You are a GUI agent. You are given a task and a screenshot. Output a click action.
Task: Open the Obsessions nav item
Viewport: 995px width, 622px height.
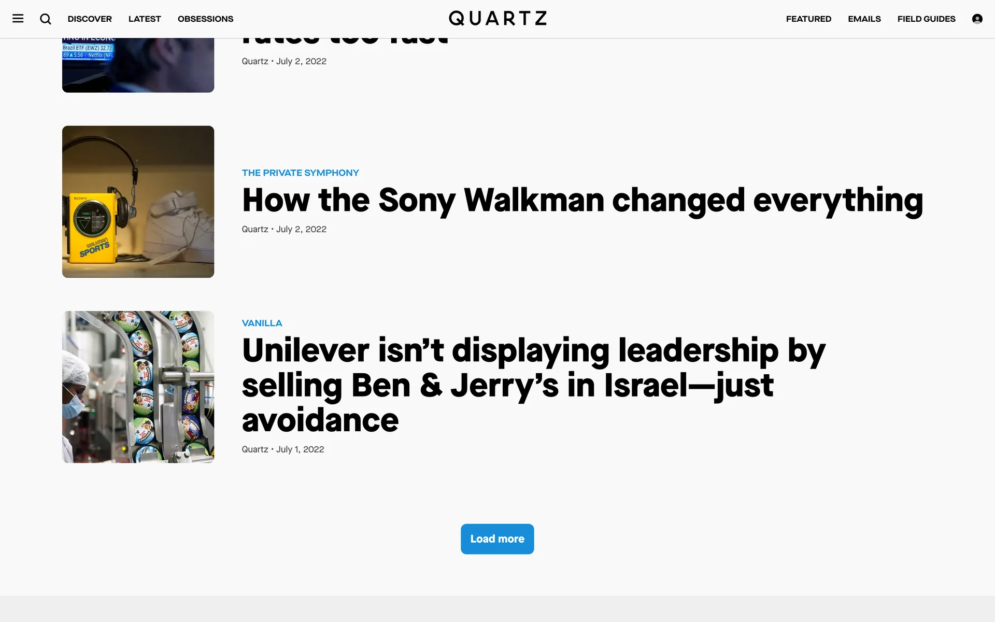[x=205, y=19]
